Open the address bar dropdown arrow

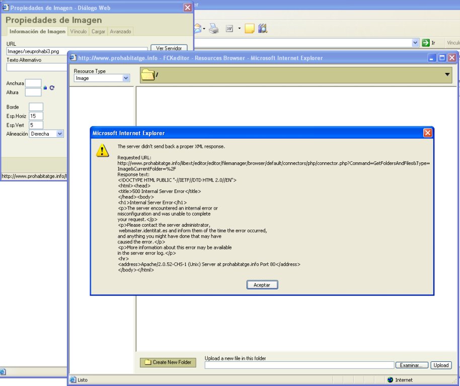pos(415,43)
